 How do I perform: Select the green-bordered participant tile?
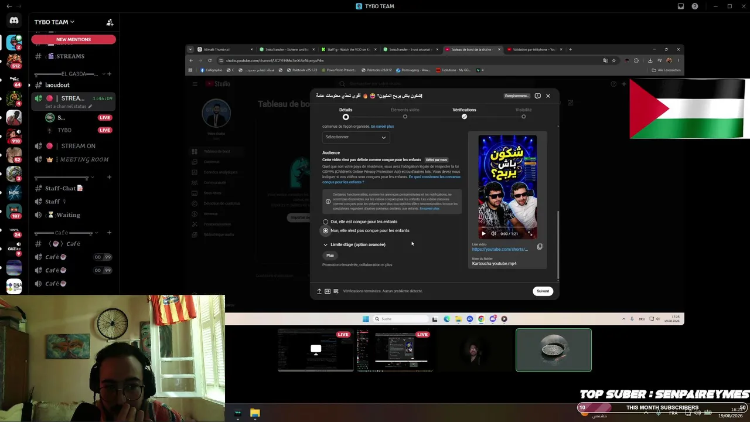click(x=554, y=350)
